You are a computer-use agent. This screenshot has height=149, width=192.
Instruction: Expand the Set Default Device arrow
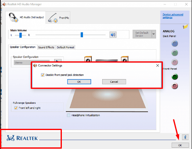tap(154, 34)
